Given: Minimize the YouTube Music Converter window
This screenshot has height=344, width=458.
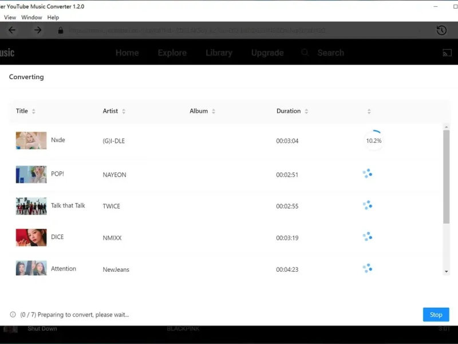Looking at the screenshot, I should [436, 6].
